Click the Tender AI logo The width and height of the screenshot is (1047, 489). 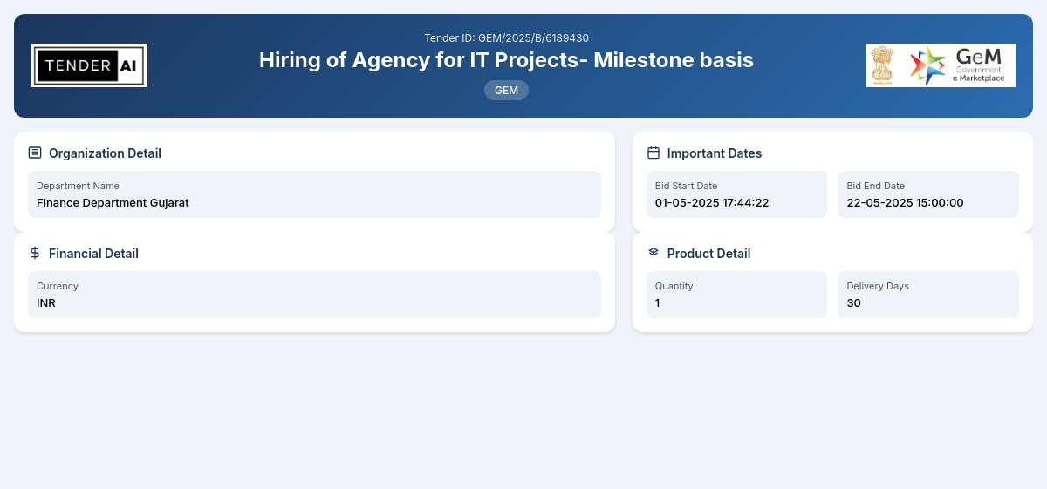(89, 65)
